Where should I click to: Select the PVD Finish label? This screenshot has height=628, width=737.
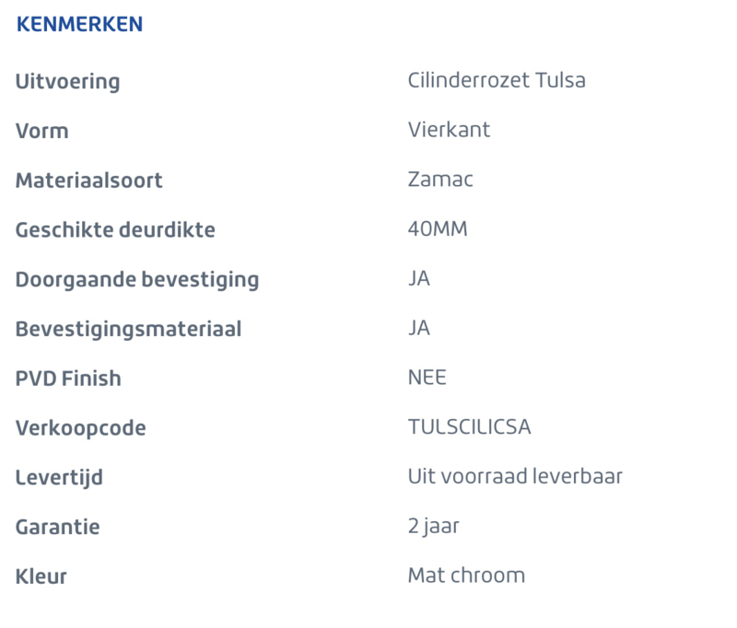68,378
